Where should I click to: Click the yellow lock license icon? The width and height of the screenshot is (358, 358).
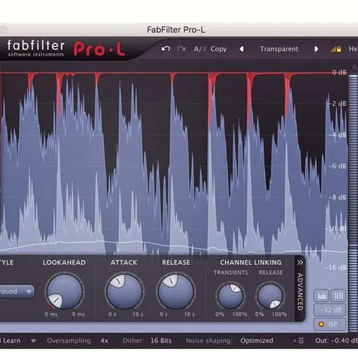click(336, 49)
